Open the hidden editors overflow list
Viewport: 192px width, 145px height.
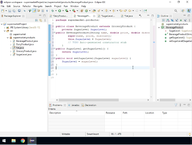[140, 16]
